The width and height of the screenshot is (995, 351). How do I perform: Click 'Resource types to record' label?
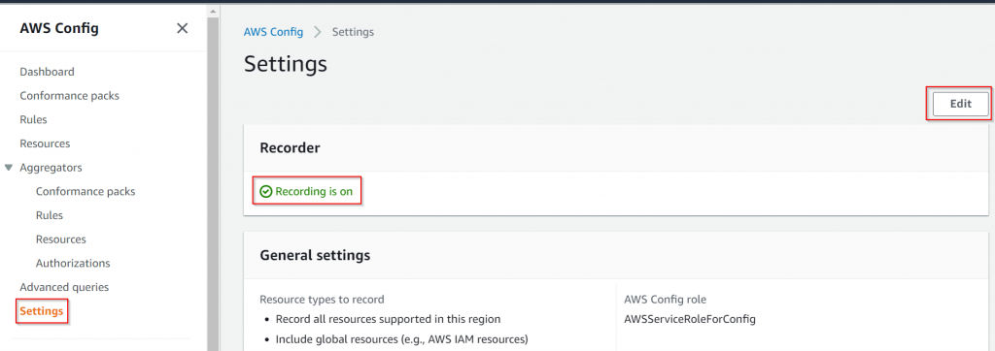click(323, 299)
